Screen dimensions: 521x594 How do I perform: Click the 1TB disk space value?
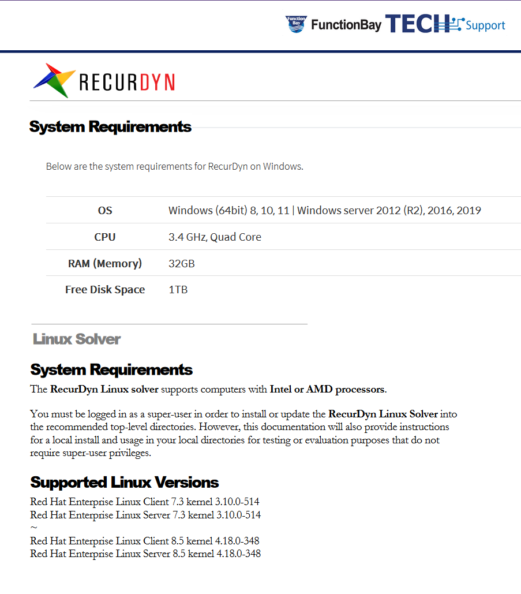click(178, 289)
